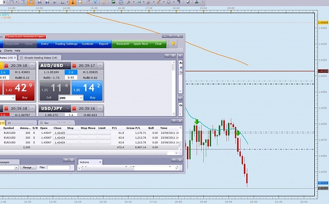This screenshot has width=329, height=204.
Task: Open the Charts menu
Action: click(x=8, y=51)
